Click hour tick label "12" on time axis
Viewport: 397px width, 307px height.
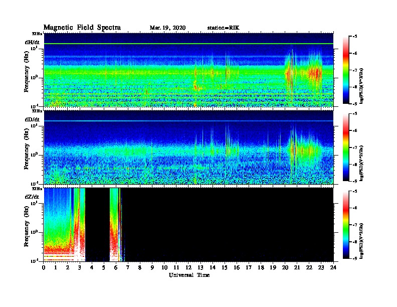pyautogui.click(x=188, y=267)
